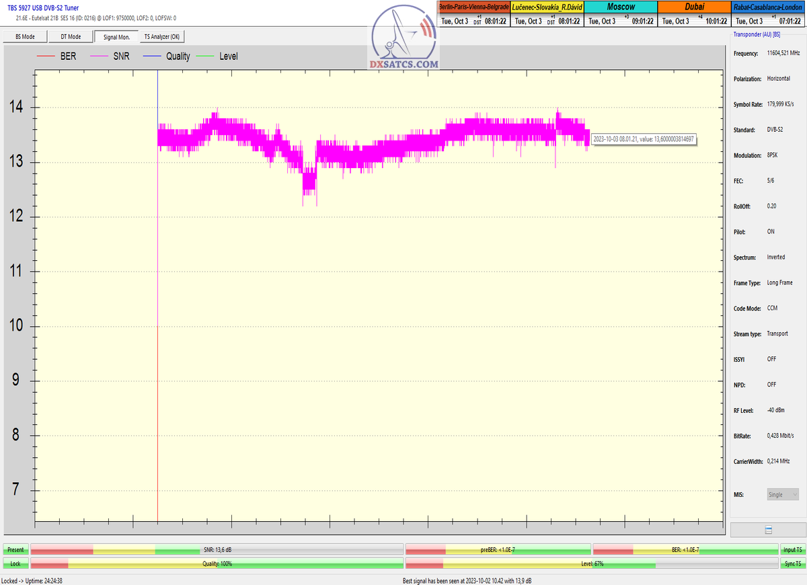The width and height of the screenshot is (807, 585).
Task: Click the SNR 13,6 dB meter bar
Action: 217,549
